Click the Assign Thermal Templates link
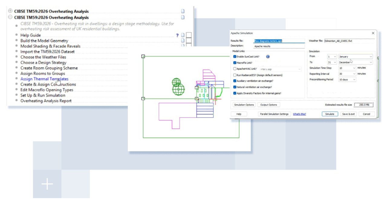 click(44, 79)
